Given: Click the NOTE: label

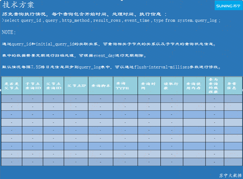Looking at the screenshot, I should coord(9,32).
